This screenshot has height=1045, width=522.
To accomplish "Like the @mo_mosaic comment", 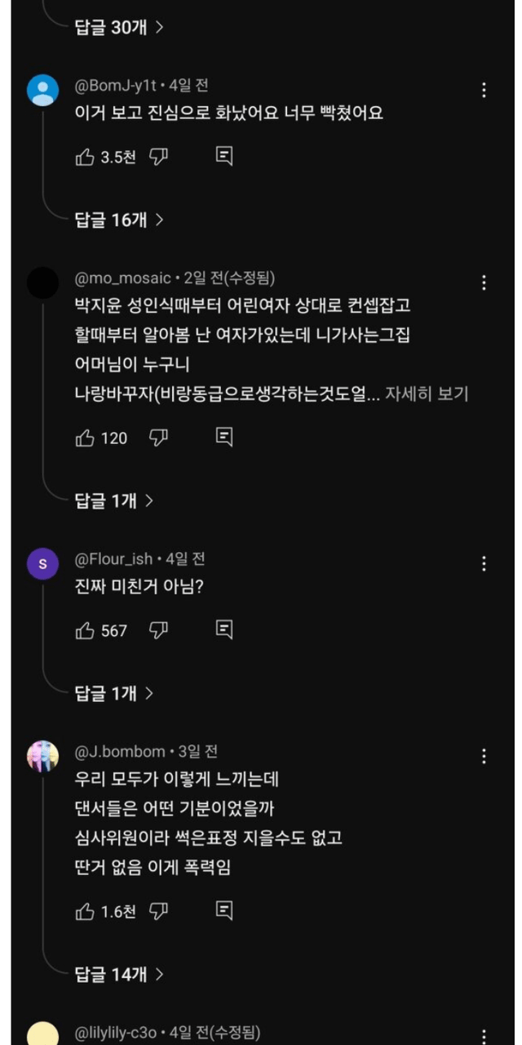I will click(85, 438).
